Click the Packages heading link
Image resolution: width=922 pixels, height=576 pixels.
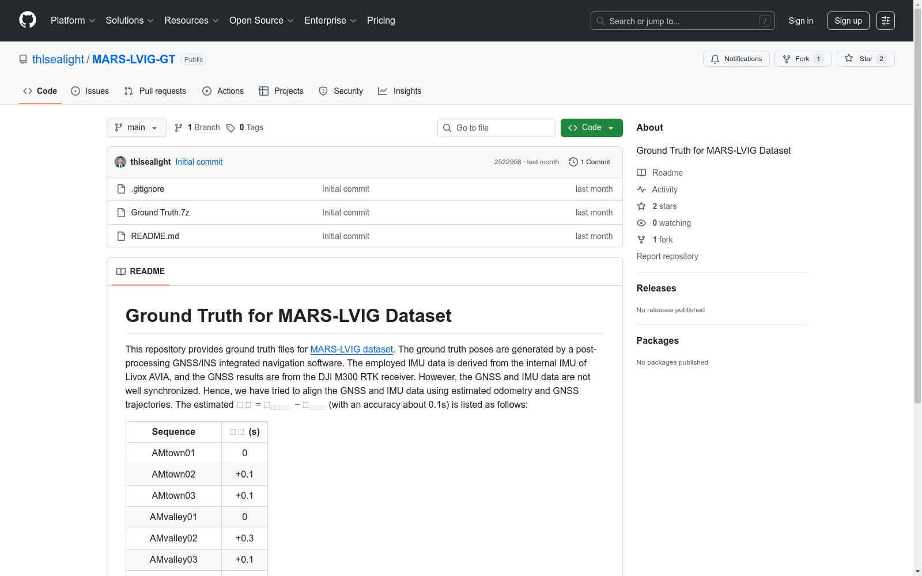[658, 341]
